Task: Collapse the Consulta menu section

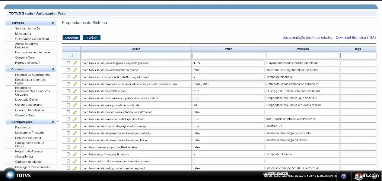Action: [53, 69]
